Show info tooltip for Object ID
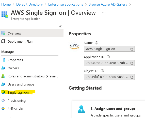The height and width of the screenshot is (118, 145). (x=102, y=71)
